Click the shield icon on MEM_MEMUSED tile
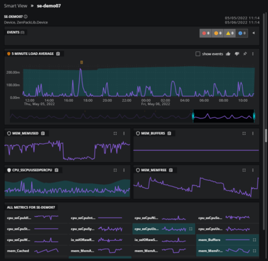This screenshot has width=268, height=261. click(9, 133)
